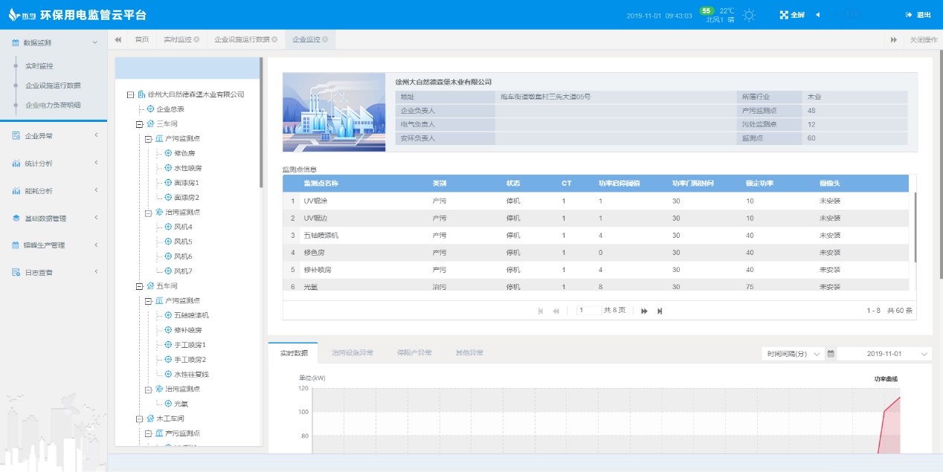
Task: Open the 关闭操作 menu
Action: tap(923, 39)
